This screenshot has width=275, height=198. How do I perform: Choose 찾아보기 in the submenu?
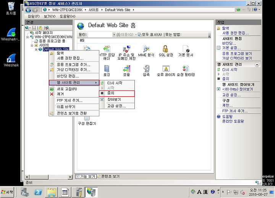click(x=117, y=99)
